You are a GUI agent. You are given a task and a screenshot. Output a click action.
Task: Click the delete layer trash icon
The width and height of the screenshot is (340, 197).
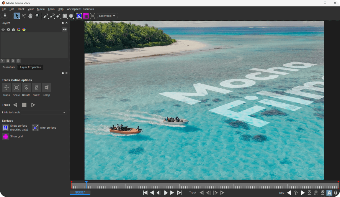[x=18, y=61]
